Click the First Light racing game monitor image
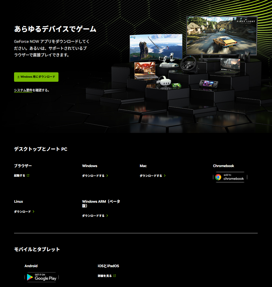The height and width of the screenshot is (287, 272). click(x=221, y=36)
